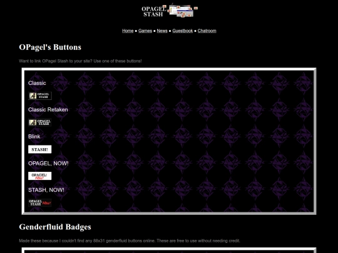This screenshot has height=253, width=338.
Task: Click the 'Blink' label text
Action: coord(34,137)
